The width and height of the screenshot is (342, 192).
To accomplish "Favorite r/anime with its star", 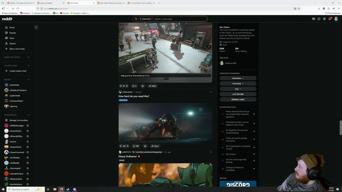I will point(28,142).
